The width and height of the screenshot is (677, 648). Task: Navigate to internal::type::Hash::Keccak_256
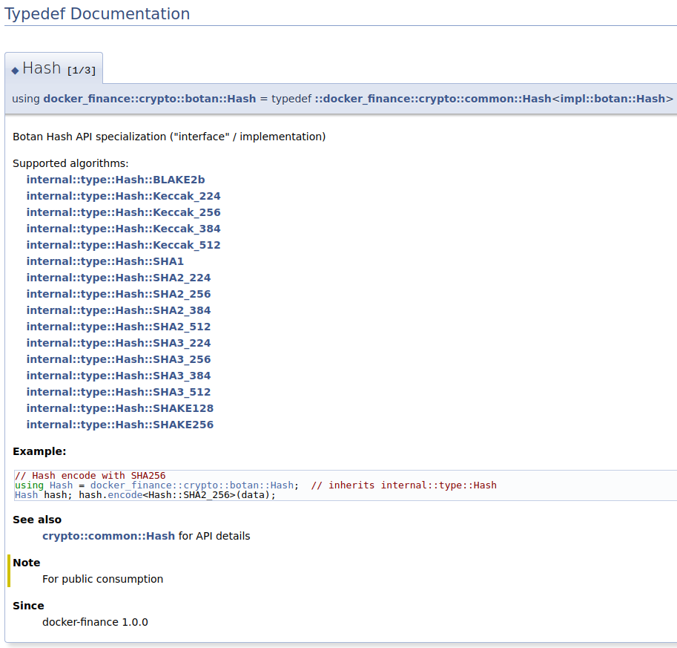123,212
